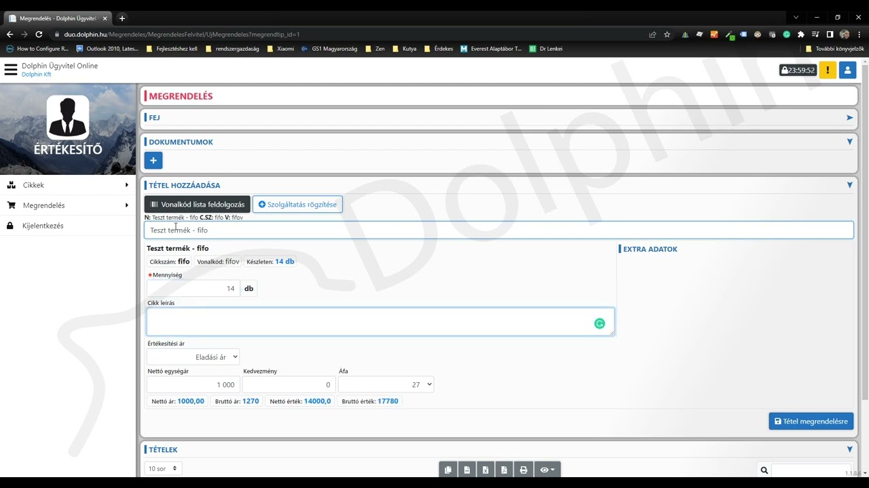869x488 pixels.
Task: Share this page from address bar
Action: click(x=652, y=35)
